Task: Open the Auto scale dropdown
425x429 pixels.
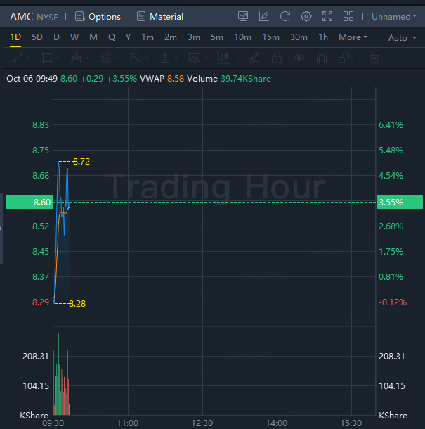Action: pyautogui.click(x=401, y=38)
